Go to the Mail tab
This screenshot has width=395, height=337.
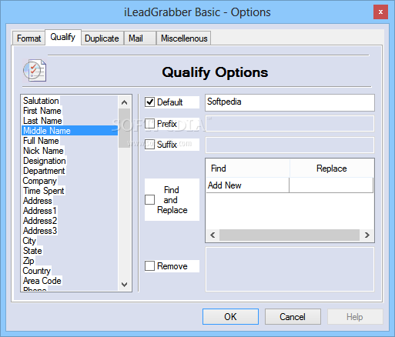[x=140, y=38]
